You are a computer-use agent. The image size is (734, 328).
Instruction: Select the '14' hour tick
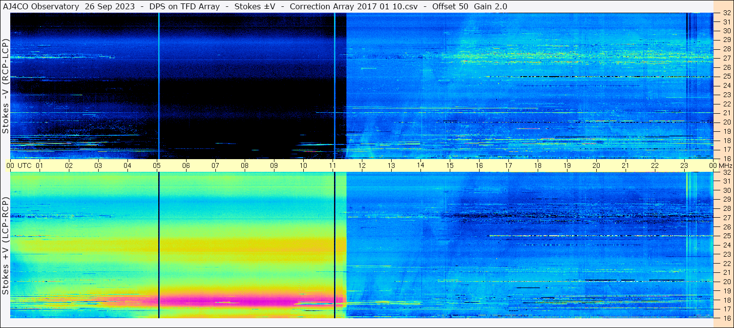pyautogui.click(x=420, y=165)
